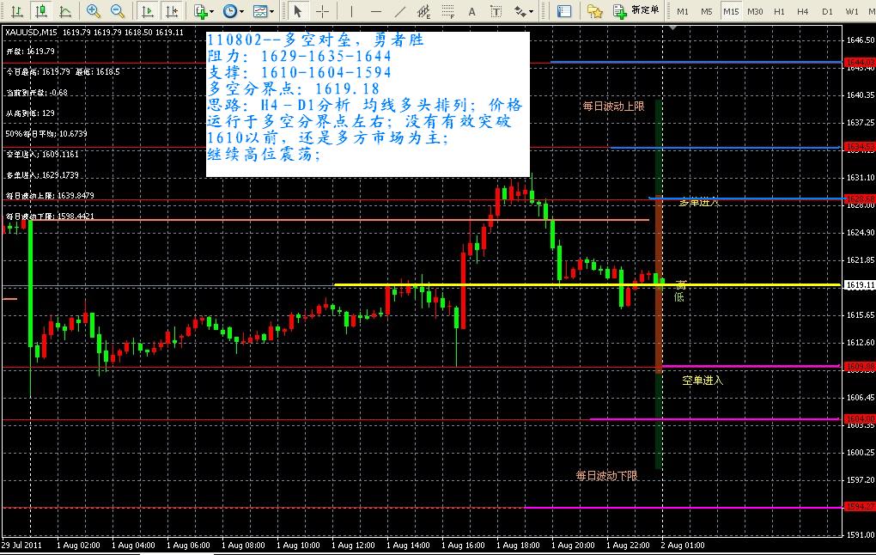Click the arrows and symbols tool
This screenshot has height=555, width=876.
pyautogui.click(x=520, y=10)
